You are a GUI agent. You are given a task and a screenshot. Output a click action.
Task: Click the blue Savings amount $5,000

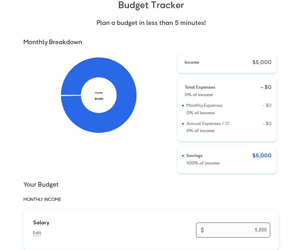pos(262,156)
